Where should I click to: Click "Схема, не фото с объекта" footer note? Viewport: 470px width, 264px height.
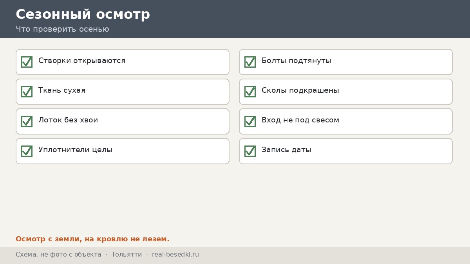[x=58, y=255]
